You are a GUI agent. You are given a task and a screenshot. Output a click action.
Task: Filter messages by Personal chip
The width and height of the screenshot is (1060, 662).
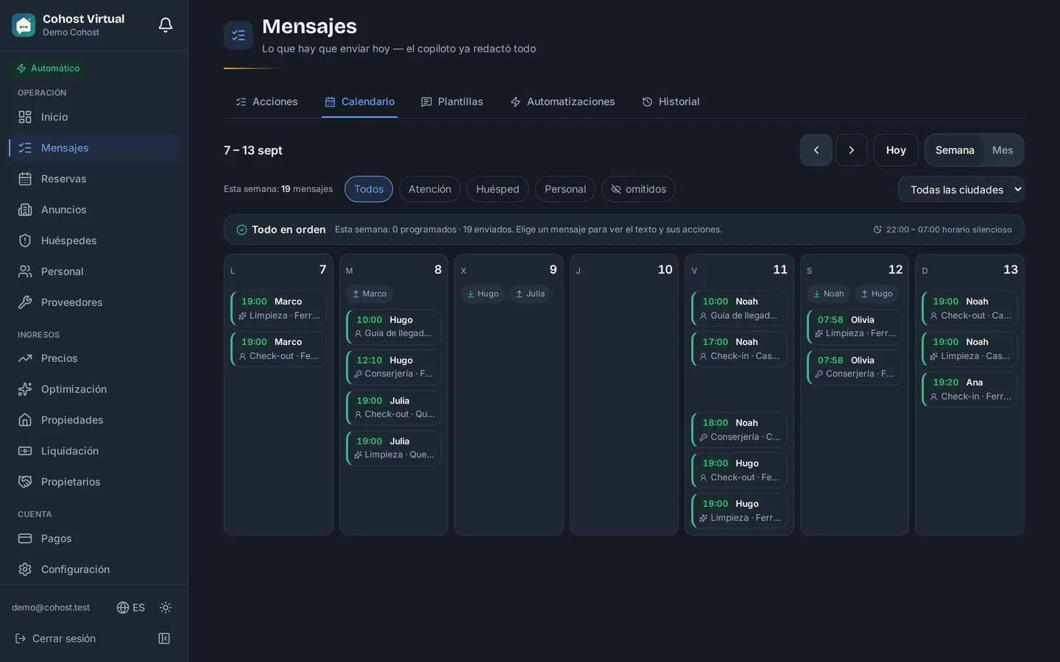[x=565, y=189]
